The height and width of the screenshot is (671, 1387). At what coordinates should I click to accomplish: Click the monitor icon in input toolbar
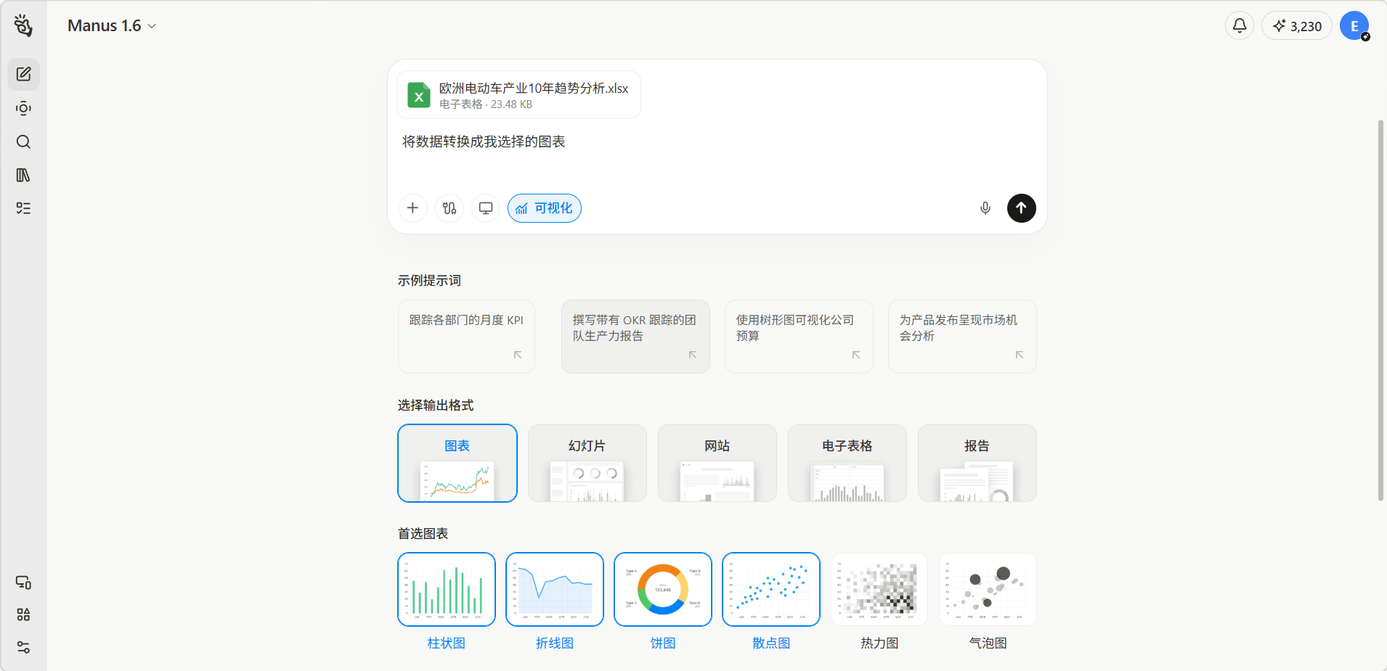tap(485, 208)
